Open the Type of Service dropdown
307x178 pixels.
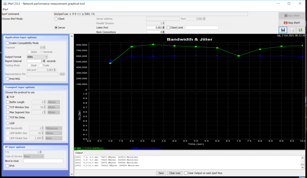pos(34,156)
